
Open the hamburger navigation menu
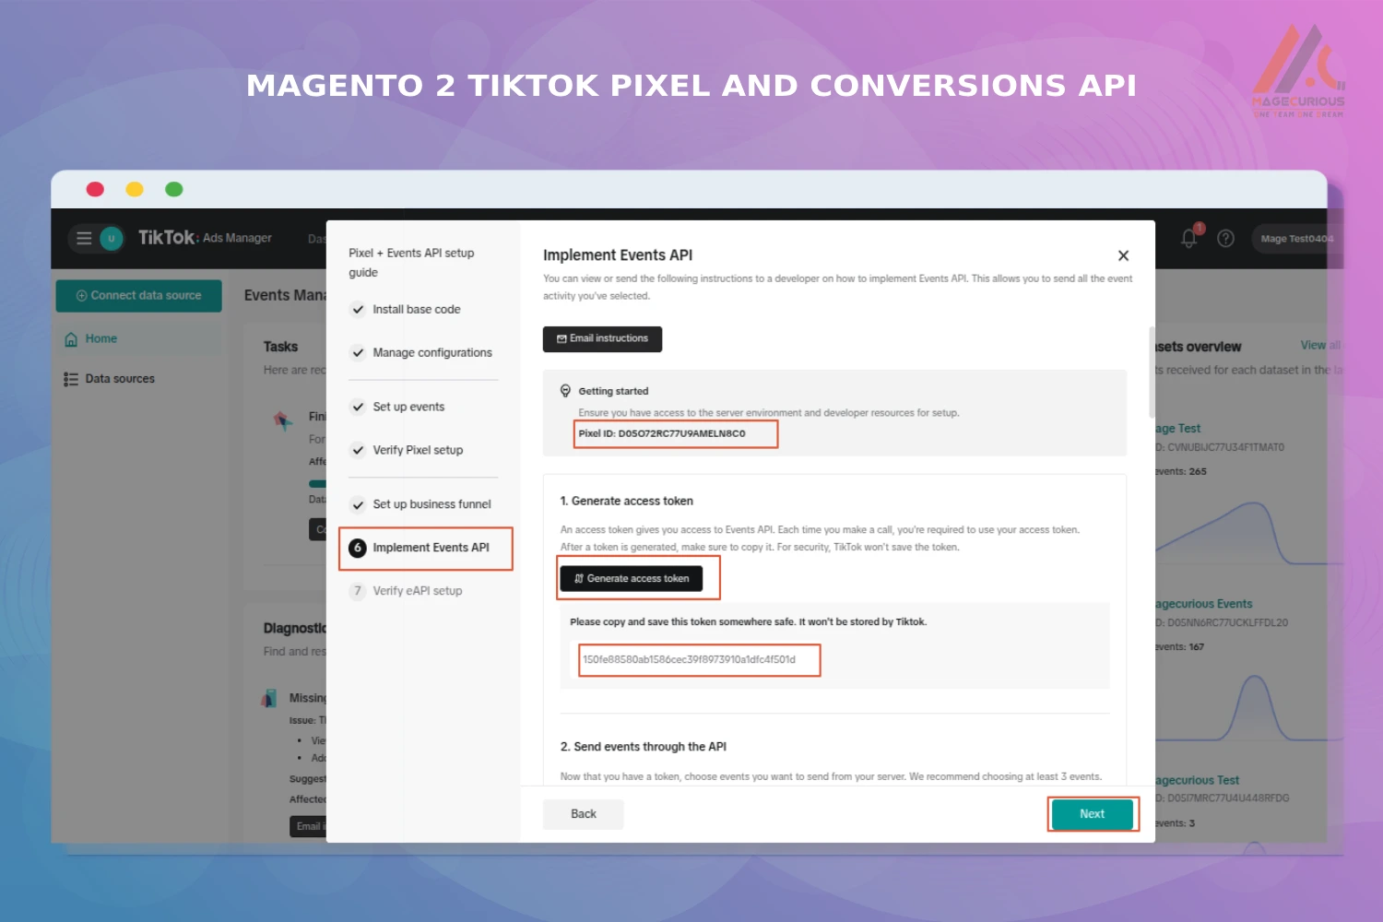pos(82,238)
